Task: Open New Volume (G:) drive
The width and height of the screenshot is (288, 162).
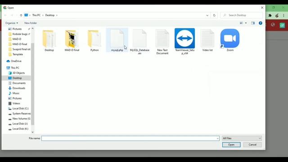Action: pyautogui.click(x=21, y=119)
